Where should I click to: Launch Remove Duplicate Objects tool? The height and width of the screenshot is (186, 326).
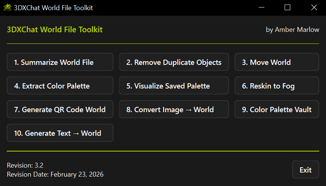coord(174,62)
